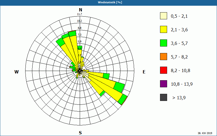
Task: Click the legend label '0,5 - 2,1'
Action: coord(179,16)
